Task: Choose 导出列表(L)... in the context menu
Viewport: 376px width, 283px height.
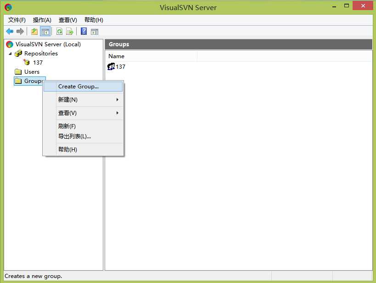Action: (x=83, y=136)
